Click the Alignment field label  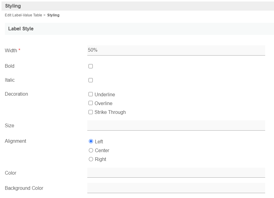(x=16, y=141)
